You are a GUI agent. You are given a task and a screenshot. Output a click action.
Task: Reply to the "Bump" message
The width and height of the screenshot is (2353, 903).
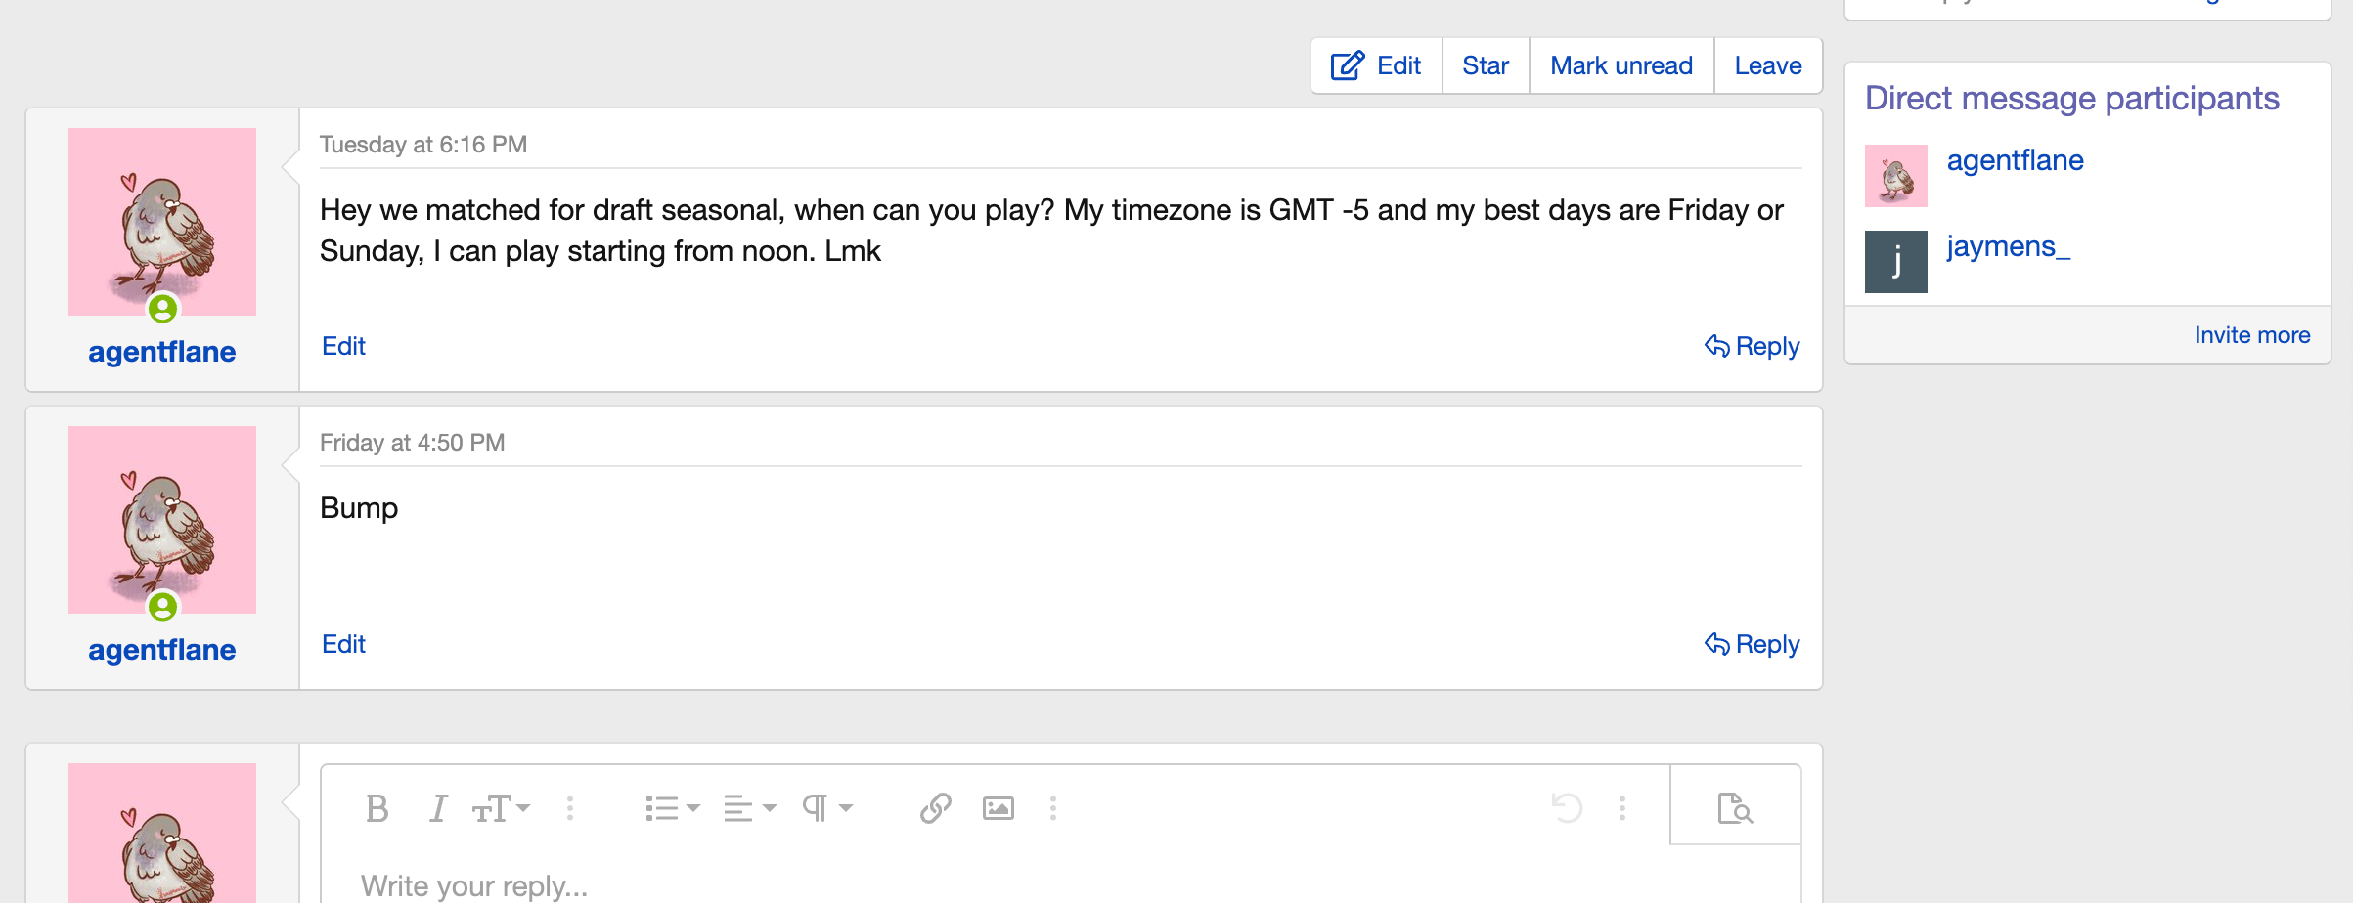tap(1753, 645)
